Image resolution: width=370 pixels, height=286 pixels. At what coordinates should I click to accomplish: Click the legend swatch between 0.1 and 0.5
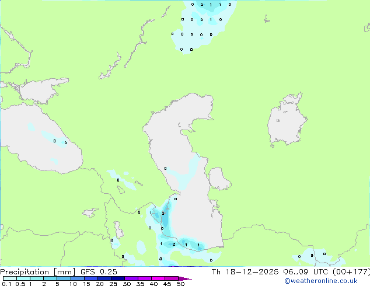coord(10,278)
